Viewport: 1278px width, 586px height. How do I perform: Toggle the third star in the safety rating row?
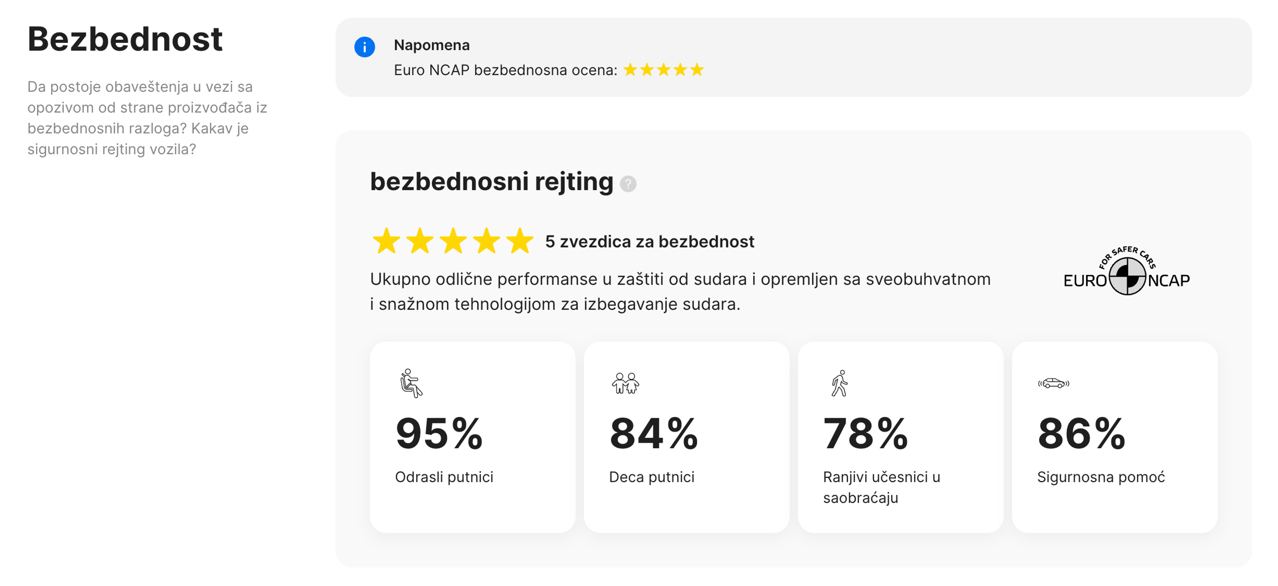click(x=453, y=241)
